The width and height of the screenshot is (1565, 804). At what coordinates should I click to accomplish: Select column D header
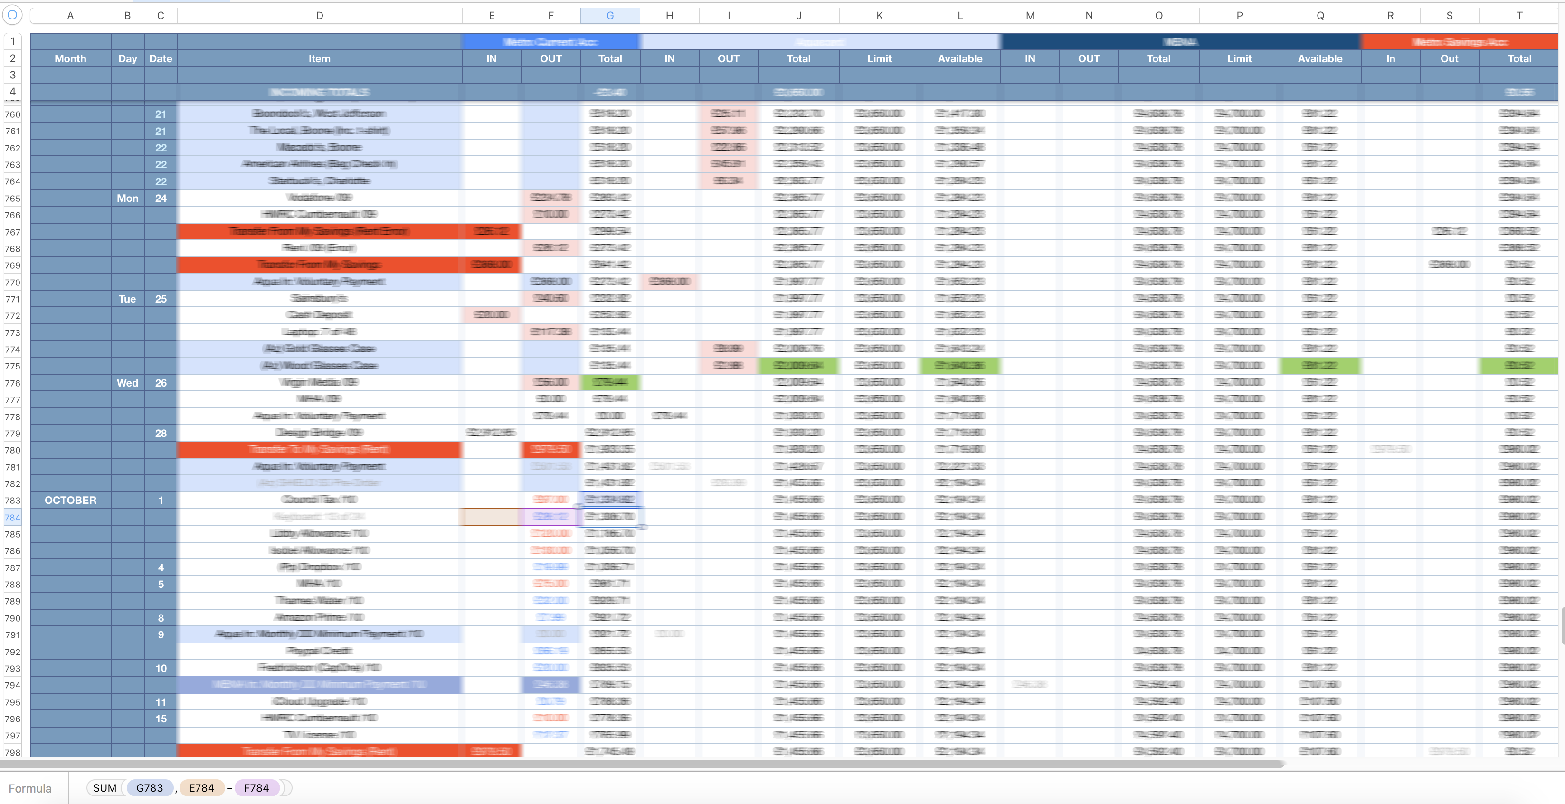[x=319, y=16]
